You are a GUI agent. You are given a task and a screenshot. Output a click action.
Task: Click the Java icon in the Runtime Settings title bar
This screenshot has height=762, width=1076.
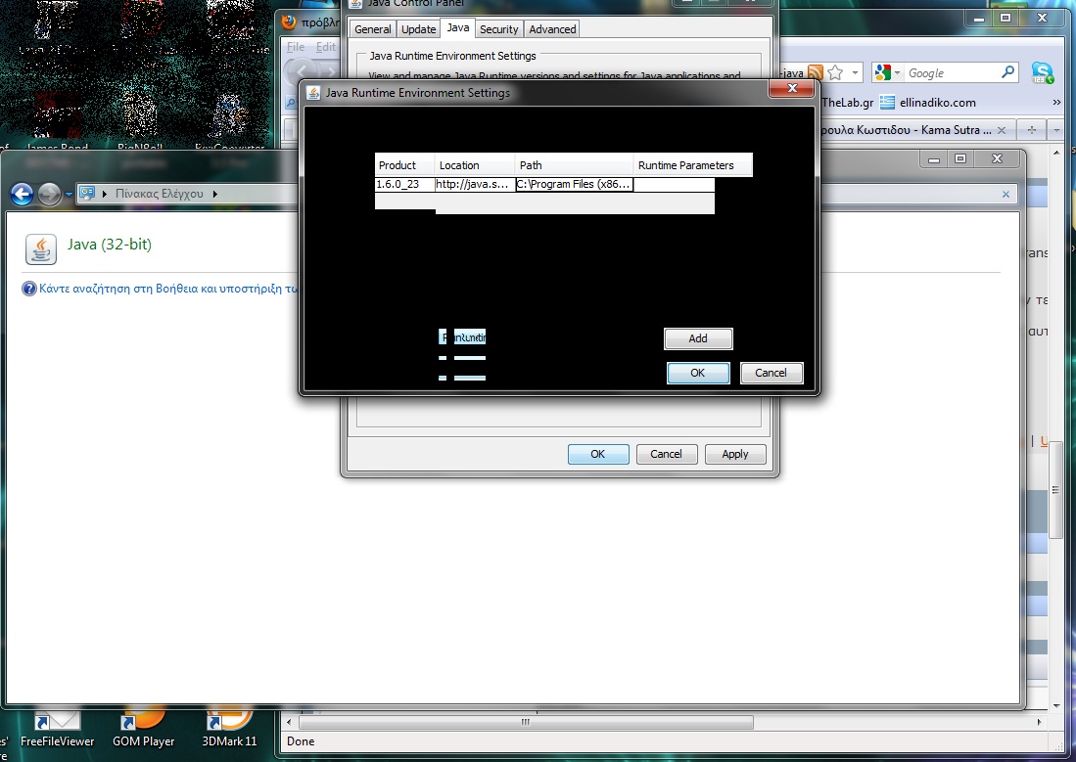point(313,93)
